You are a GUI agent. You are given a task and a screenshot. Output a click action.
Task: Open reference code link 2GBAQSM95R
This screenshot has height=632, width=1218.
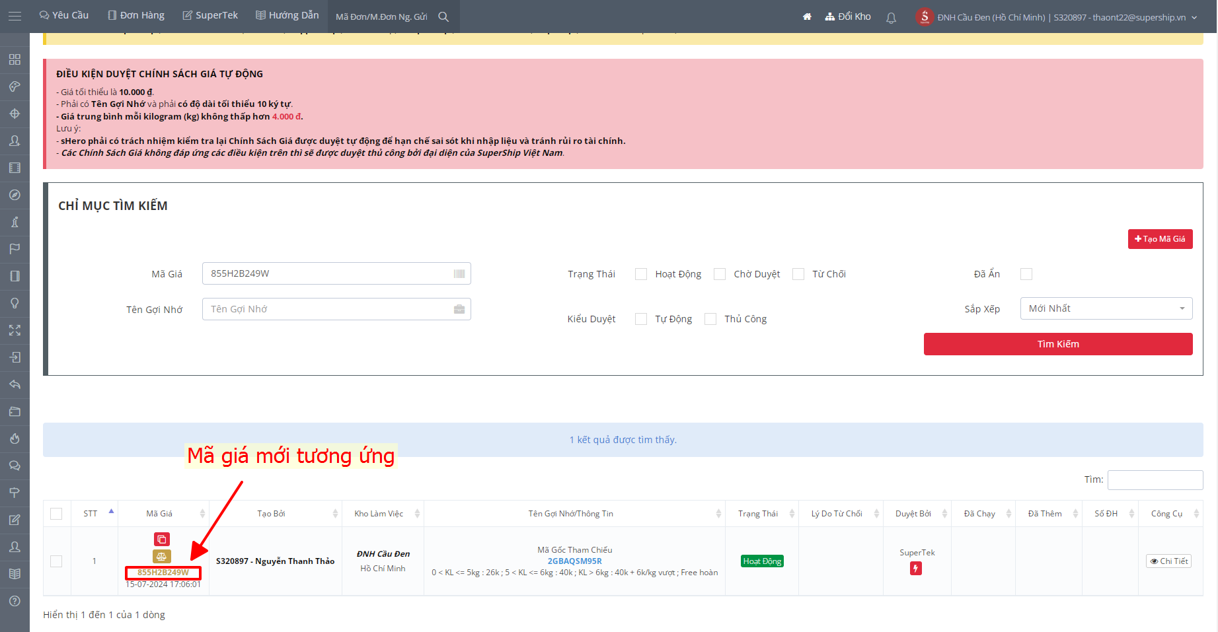click(x=574, y=561)
